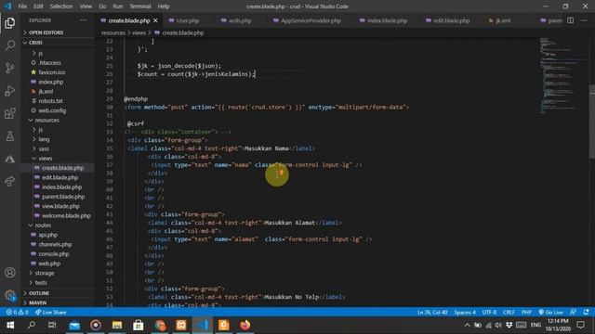The width and height of the screenshot is (595, 334).
Task: Open the Testing flask icon
Action: [x=10, y=136]
